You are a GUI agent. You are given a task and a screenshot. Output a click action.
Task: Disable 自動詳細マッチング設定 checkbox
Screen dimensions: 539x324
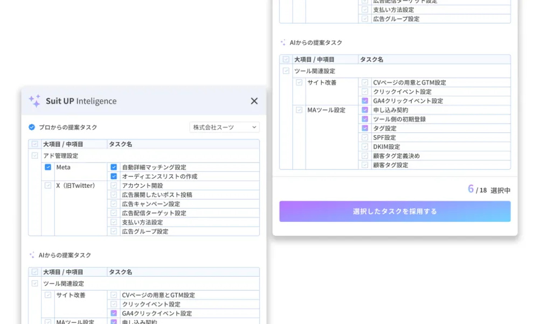point(113,167)
